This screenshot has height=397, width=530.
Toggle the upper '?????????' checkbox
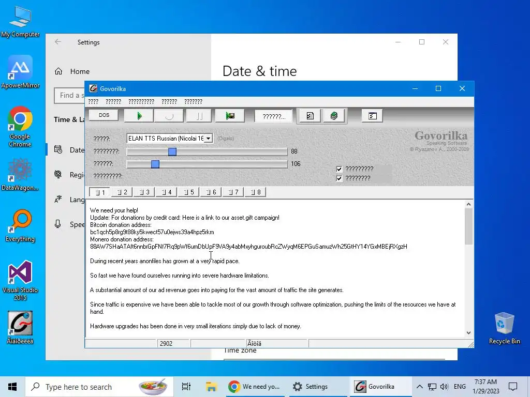pos(339,169)
